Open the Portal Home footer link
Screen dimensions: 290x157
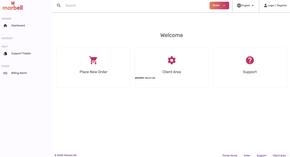(x=230, y=155)
